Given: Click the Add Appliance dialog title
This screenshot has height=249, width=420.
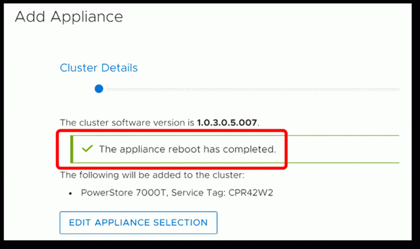Looking at the screenshot, I should coord(69,16).
